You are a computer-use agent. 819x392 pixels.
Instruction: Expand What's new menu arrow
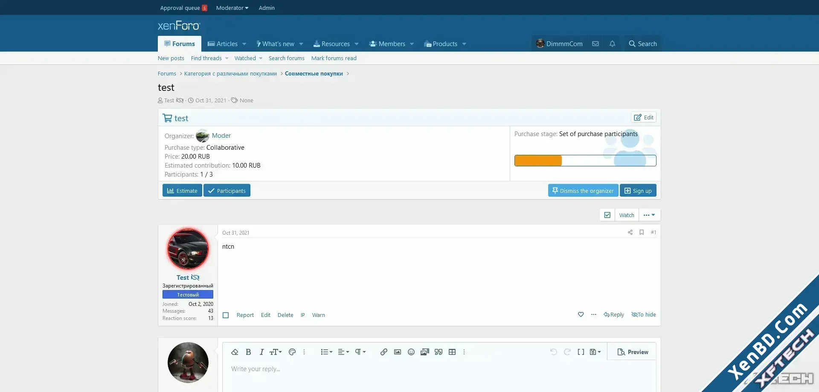[x=301, y=44]
